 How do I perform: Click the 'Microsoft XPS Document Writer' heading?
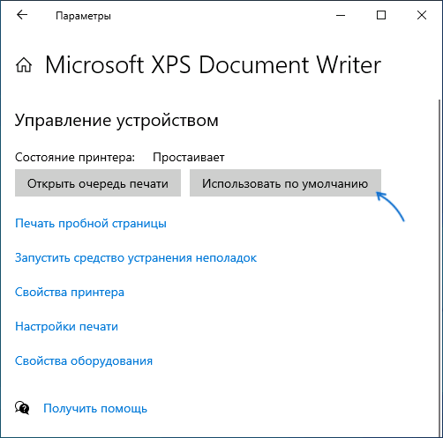pyautogui.click(x=213, y=65)
